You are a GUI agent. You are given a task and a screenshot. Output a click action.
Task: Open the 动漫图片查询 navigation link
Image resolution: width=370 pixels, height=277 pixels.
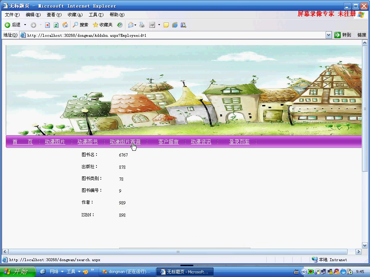click(x=125, y=142)
